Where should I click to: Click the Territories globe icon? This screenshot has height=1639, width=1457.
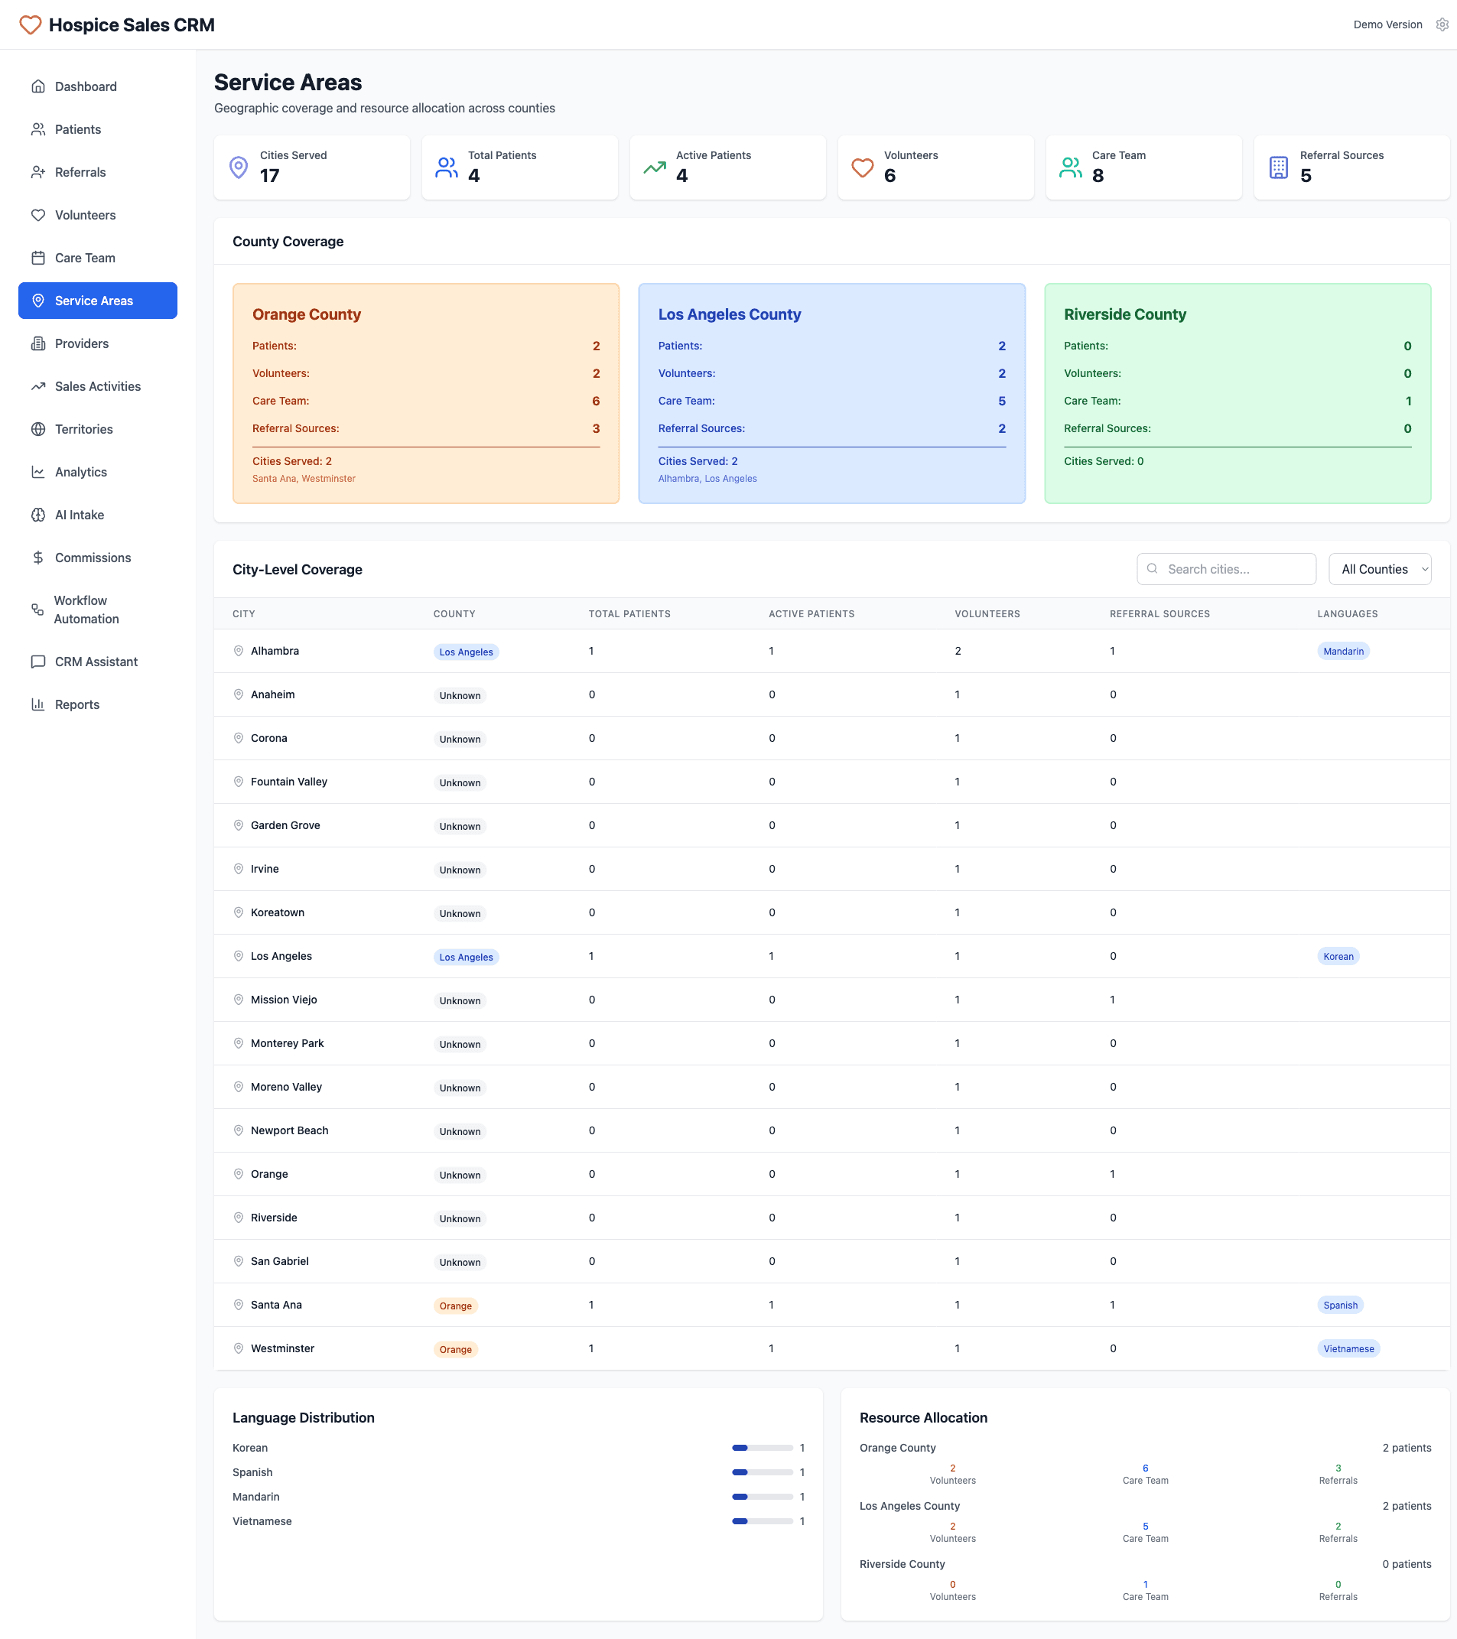37,429
